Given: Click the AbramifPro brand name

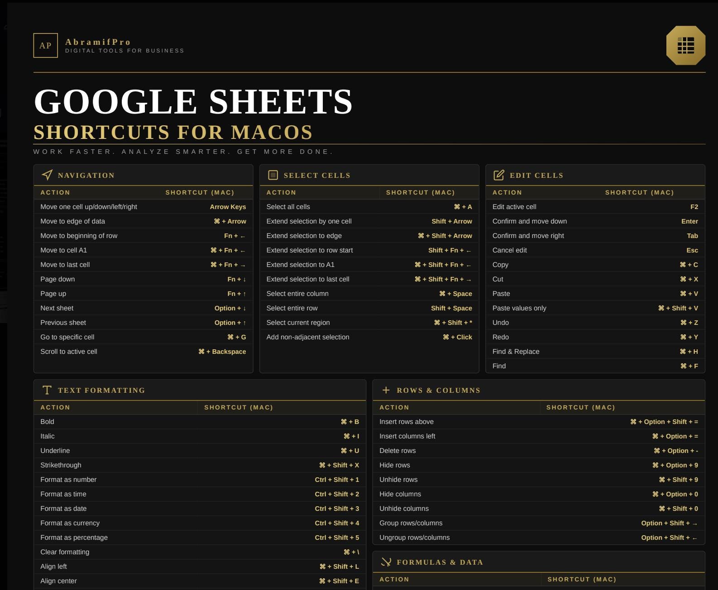Looking at the screenshot, I should pyautogui.click(x=98, y=42).
